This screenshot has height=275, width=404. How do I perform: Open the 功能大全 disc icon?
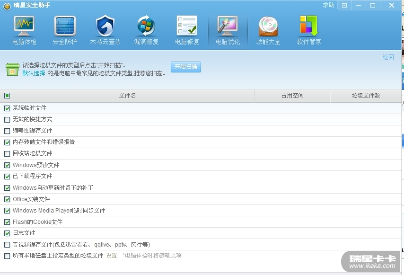pos(268,26)
